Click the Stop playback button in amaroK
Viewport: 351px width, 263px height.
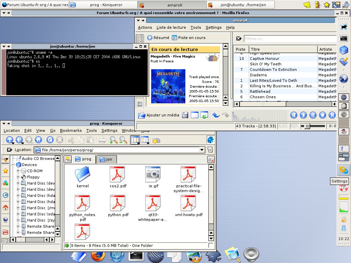[x=323, y=115]
